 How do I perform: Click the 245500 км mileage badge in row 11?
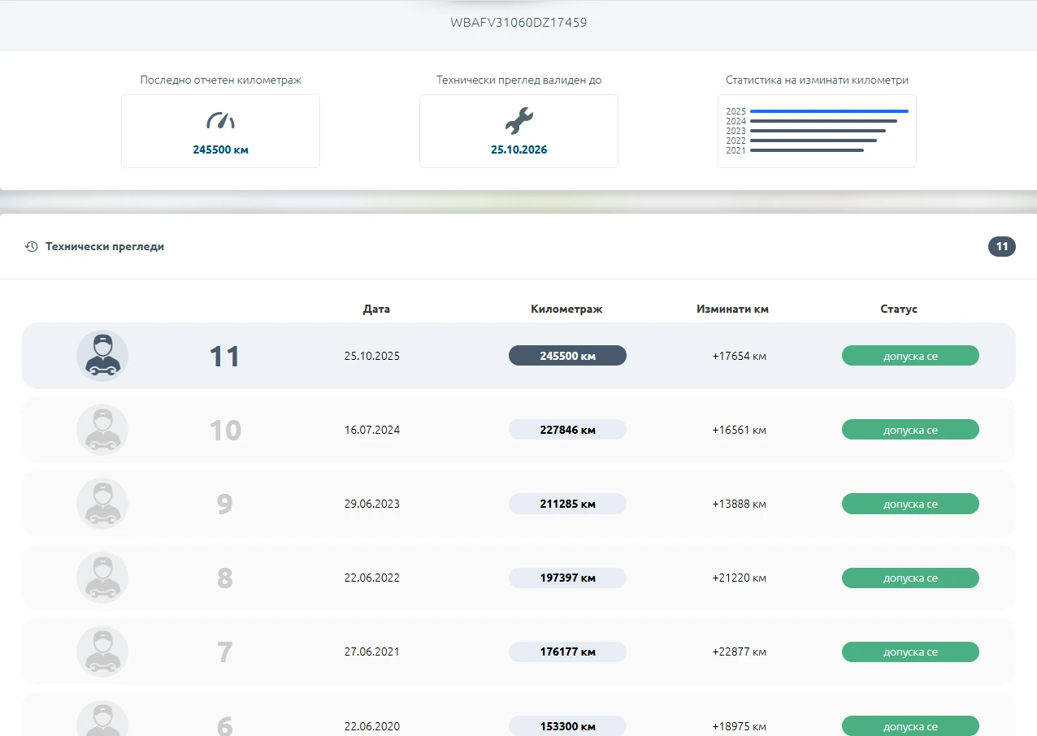pos(567,356)
